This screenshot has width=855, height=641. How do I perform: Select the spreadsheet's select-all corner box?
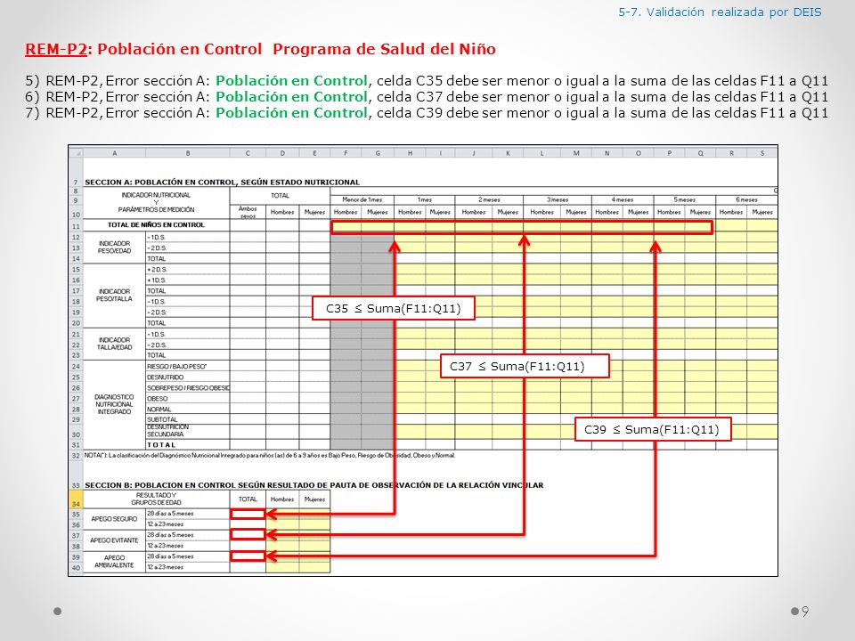[76, 153]
